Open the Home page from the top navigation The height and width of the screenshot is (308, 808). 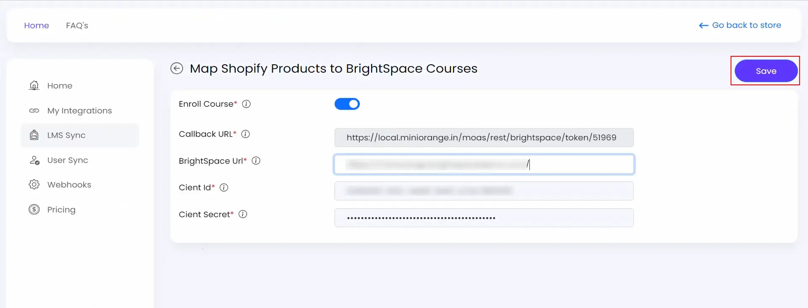36,25
